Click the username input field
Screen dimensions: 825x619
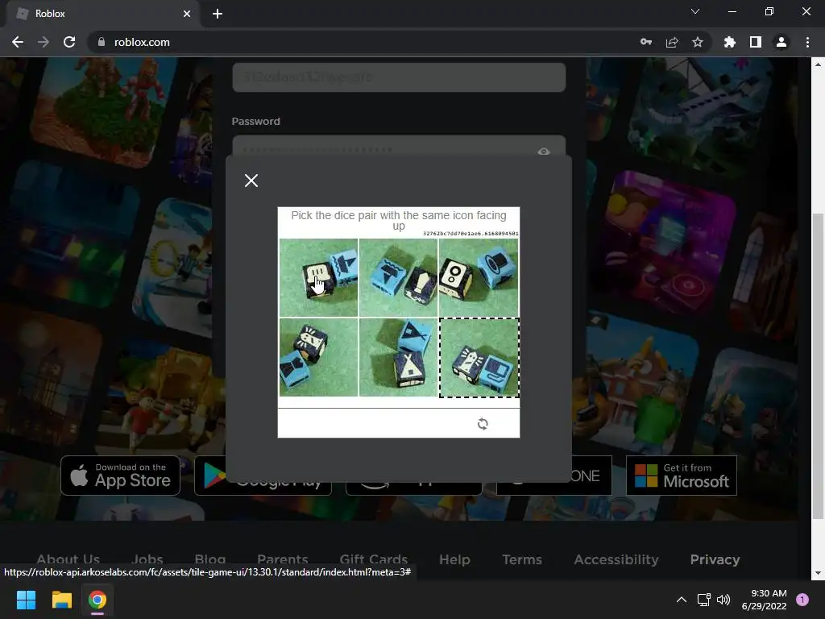point(399,77)
